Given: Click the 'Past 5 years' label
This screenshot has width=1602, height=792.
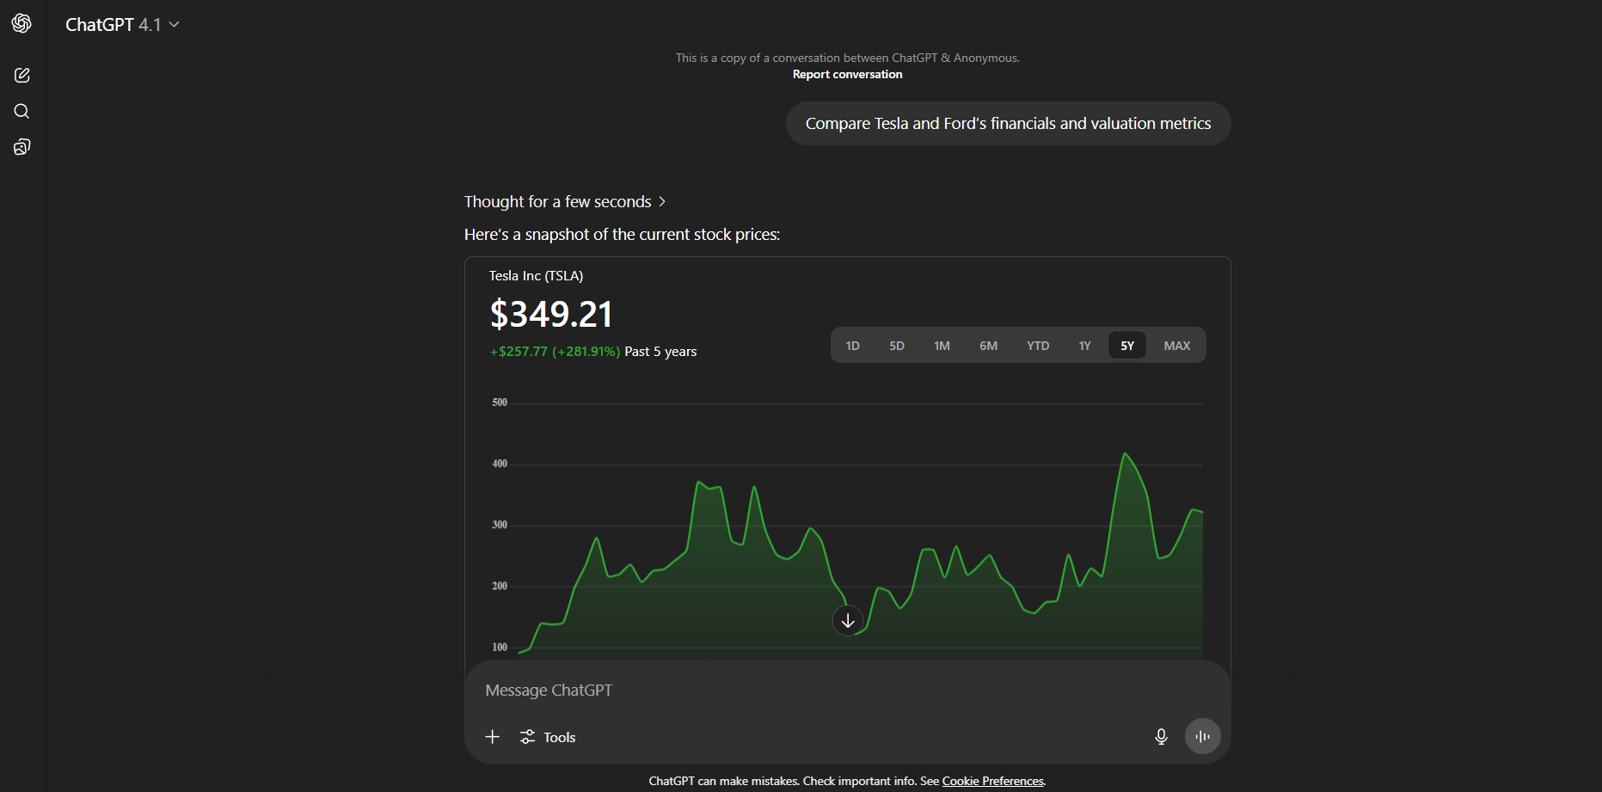Looking at the screenshot, I should click(x=660, y=352).
